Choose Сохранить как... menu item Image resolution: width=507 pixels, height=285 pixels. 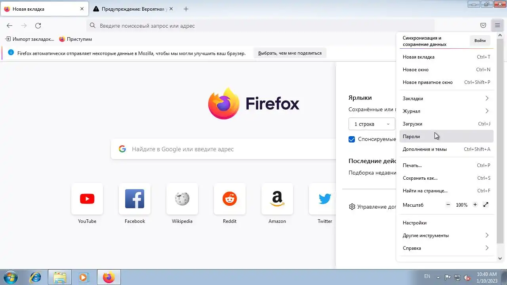446,178
